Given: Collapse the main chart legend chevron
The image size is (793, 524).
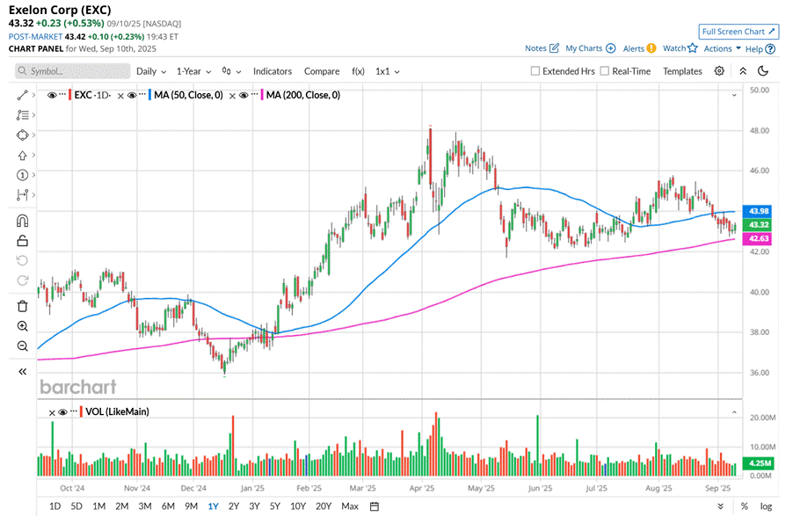Looking at the screenshot, I should pos(734,95).
